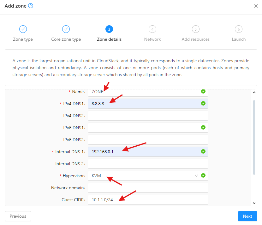Screen dimensions: 262x225
Task: Click the IPv4 DNS1 green validation check
Action: pyautogui.click(x=203, y=103)
